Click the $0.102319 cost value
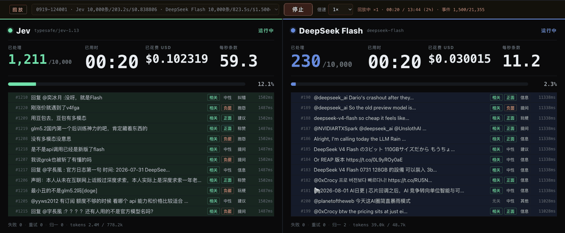Viewport: 565px width, 233px height. [x=176, y=59]
